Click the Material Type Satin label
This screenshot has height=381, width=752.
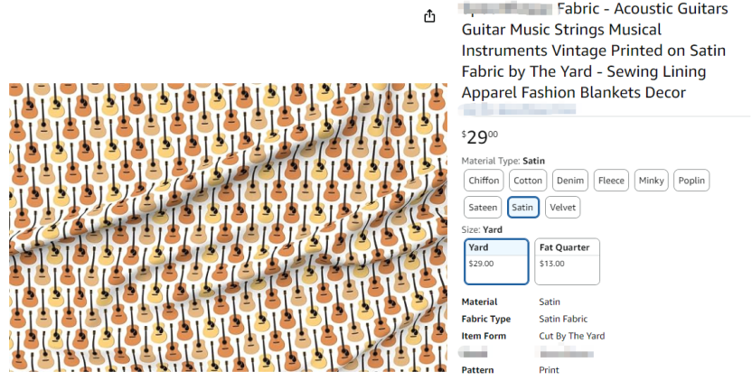click(503, 161)
